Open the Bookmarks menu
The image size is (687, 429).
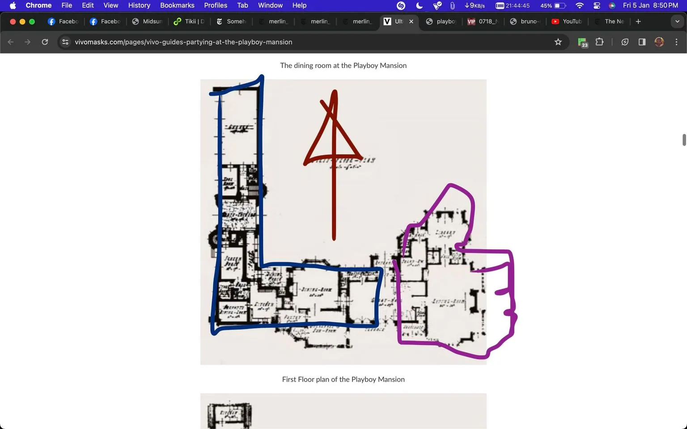pos(177,5)
